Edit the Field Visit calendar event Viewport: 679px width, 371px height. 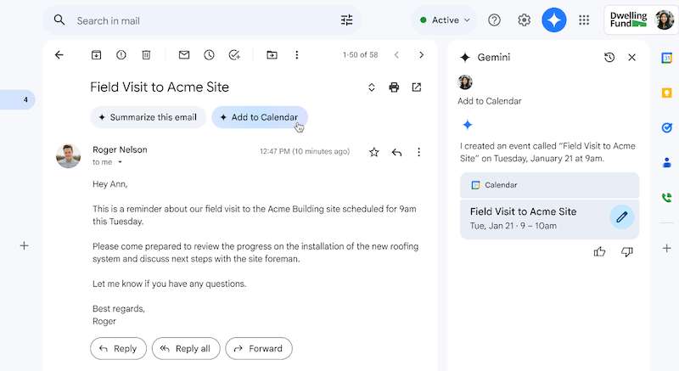(622, 216)
